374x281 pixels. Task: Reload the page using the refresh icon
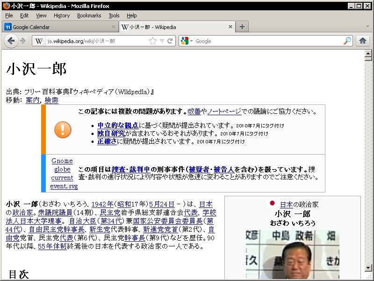tap(170, 41)
